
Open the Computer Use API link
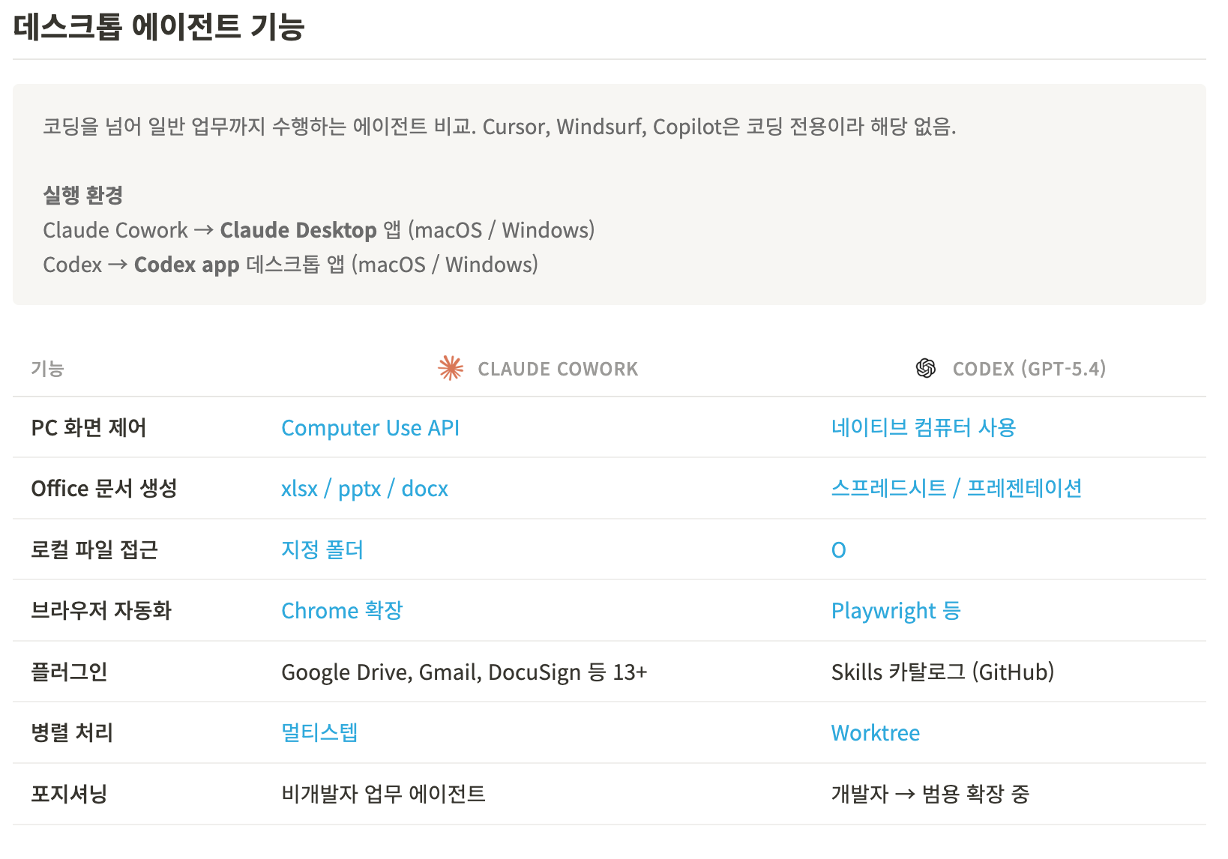(x=370, y=428)
